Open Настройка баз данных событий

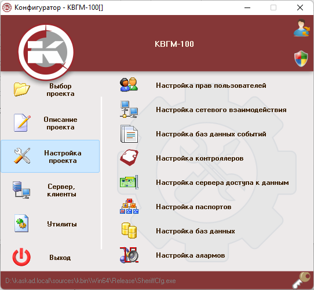point(211,134)
